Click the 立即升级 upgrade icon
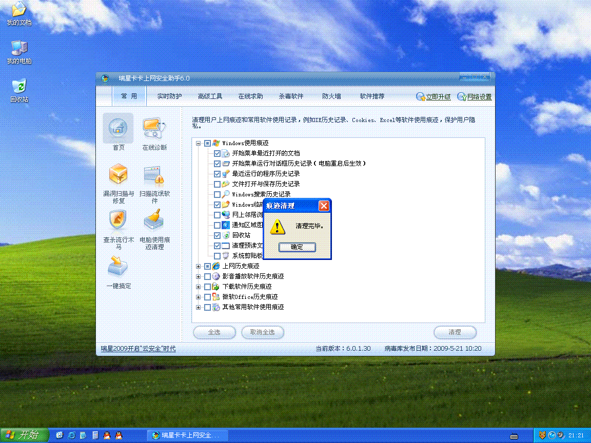The width and height of the screenshot is (591, 443). (x=420, y=97)
